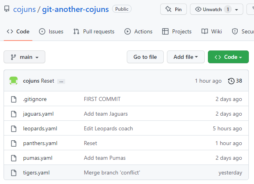Image resolution: width=254 pixels, height=184 pixels.
Task: Open the Reset commit on panthers.yaml row
Action: [x=90, y=143]
